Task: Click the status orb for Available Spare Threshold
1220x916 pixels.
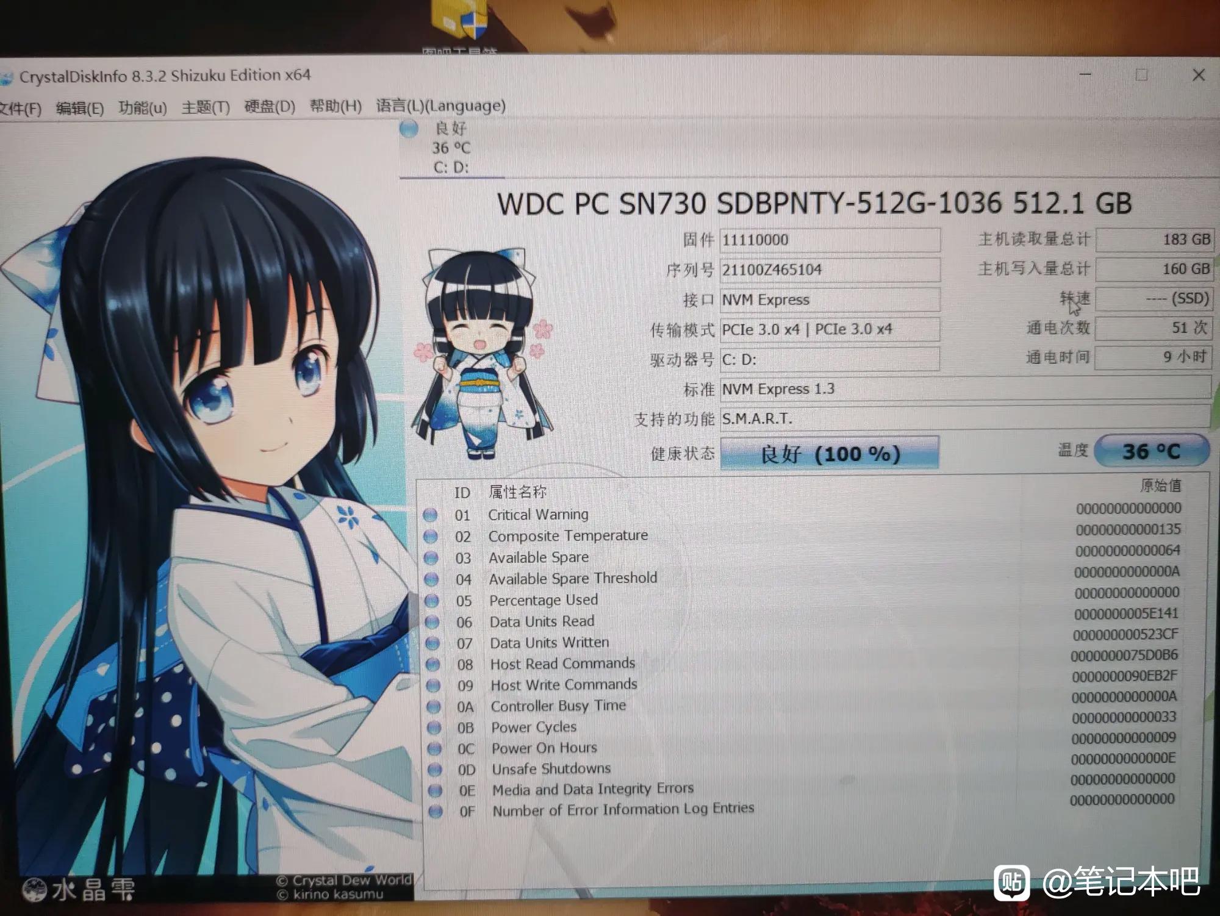Action: [431, 579]
